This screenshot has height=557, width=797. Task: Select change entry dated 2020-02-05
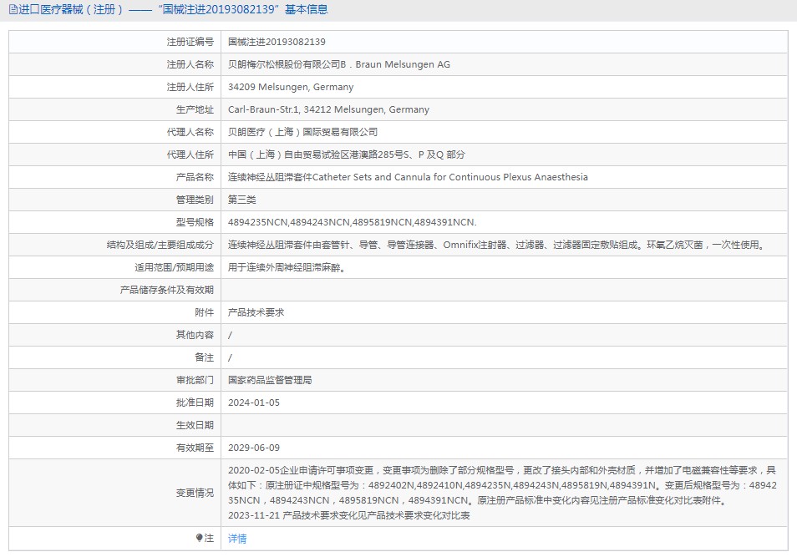coord(502,485)
